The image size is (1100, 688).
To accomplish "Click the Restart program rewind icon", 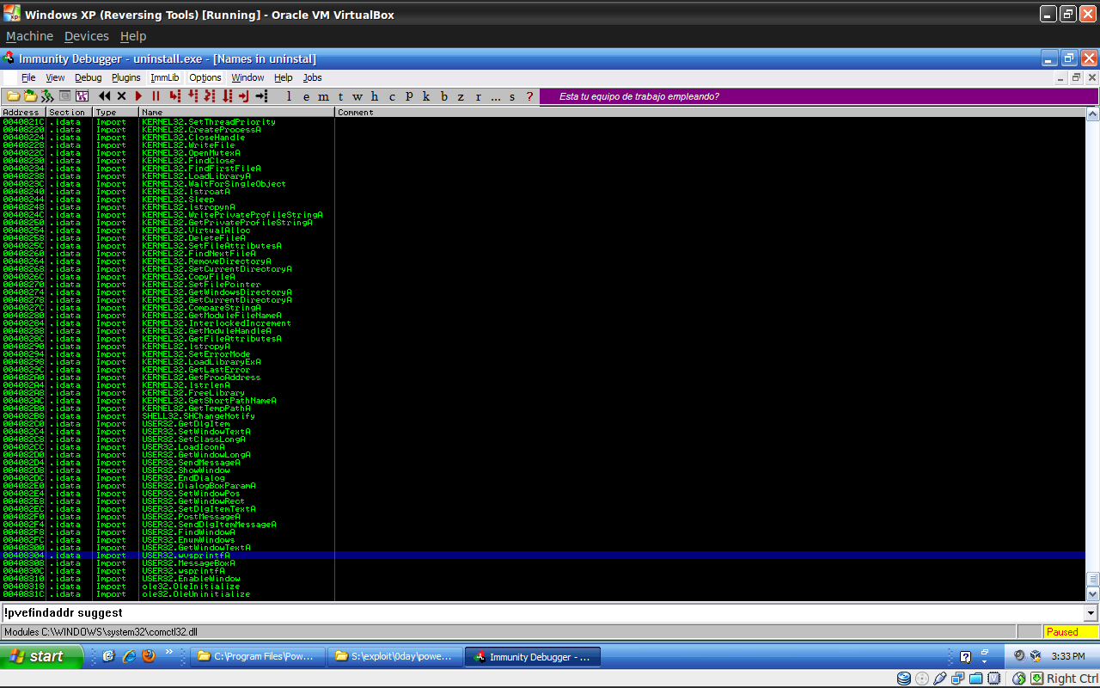I will [104, 96].
